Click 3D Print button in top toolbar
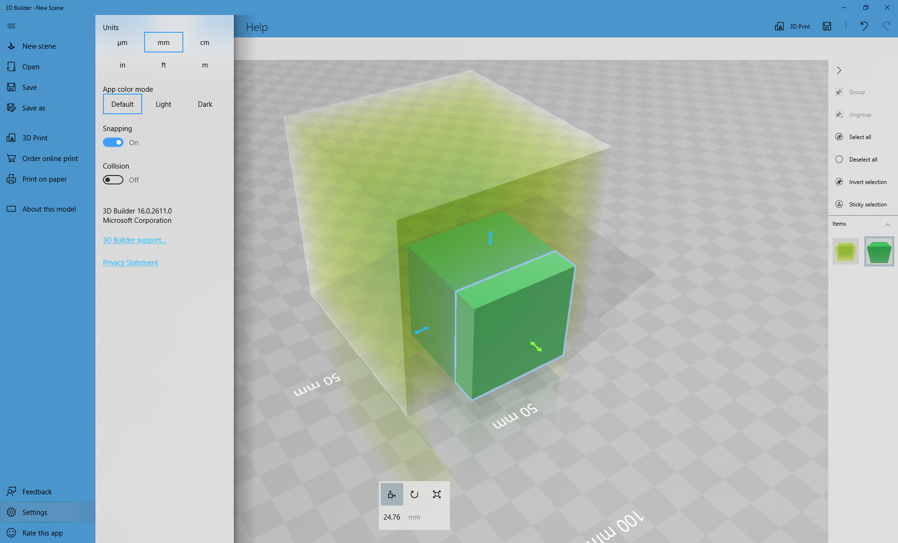 [x=792, y=26]
